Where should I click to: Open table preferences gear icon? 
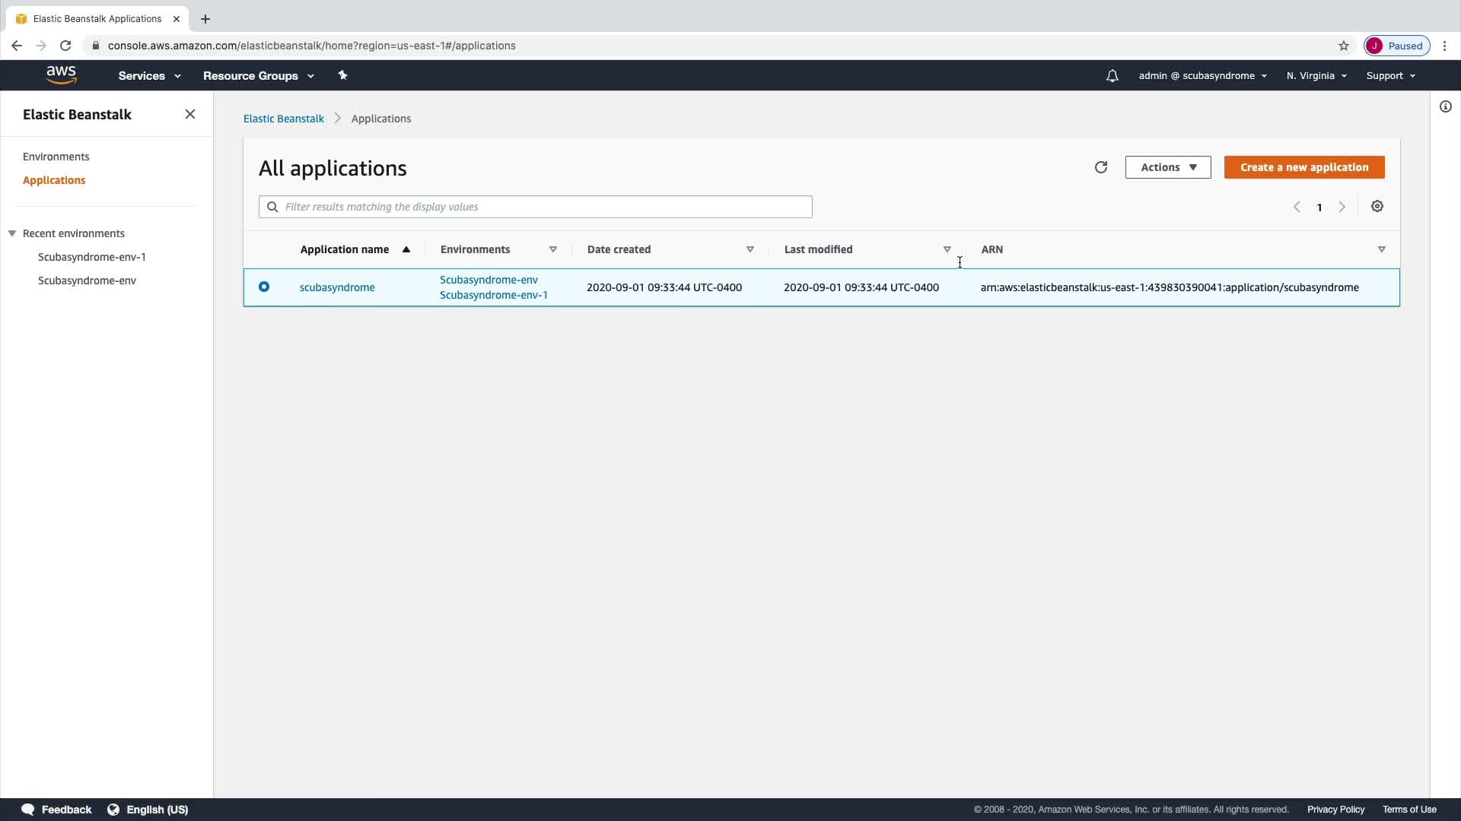(x=1377, y=207)
